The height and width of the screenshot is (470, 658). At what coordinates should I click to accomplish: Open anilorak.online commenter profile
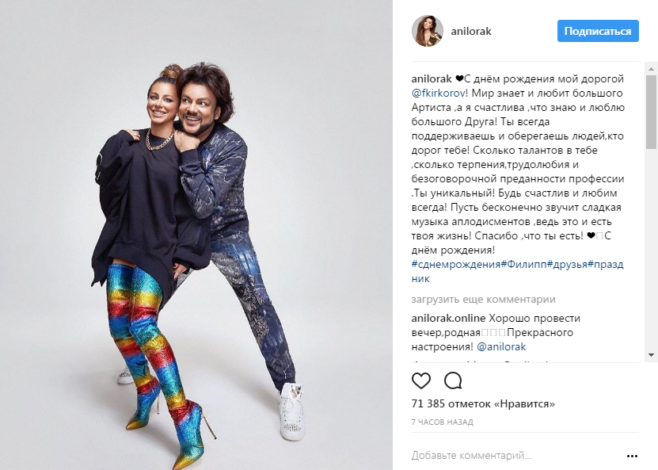pyautogui.click(x=448, y=319)
